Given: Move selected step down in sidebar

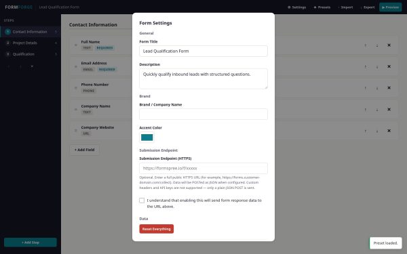Looking at the screenshot, I should 20,66.
